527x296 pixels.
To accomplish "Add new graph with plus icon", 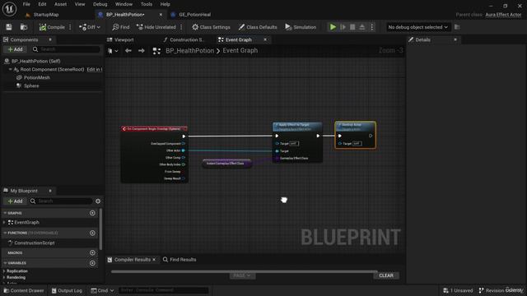I will [92, 213].
